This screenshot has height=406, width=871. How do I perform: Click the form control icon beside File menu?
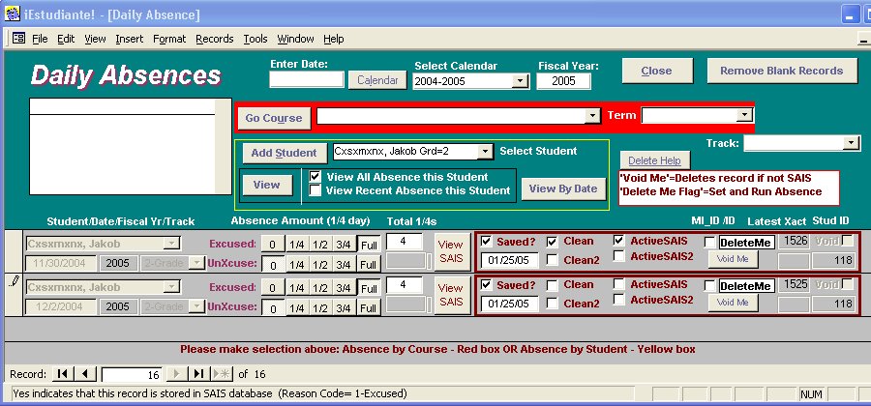19,39
